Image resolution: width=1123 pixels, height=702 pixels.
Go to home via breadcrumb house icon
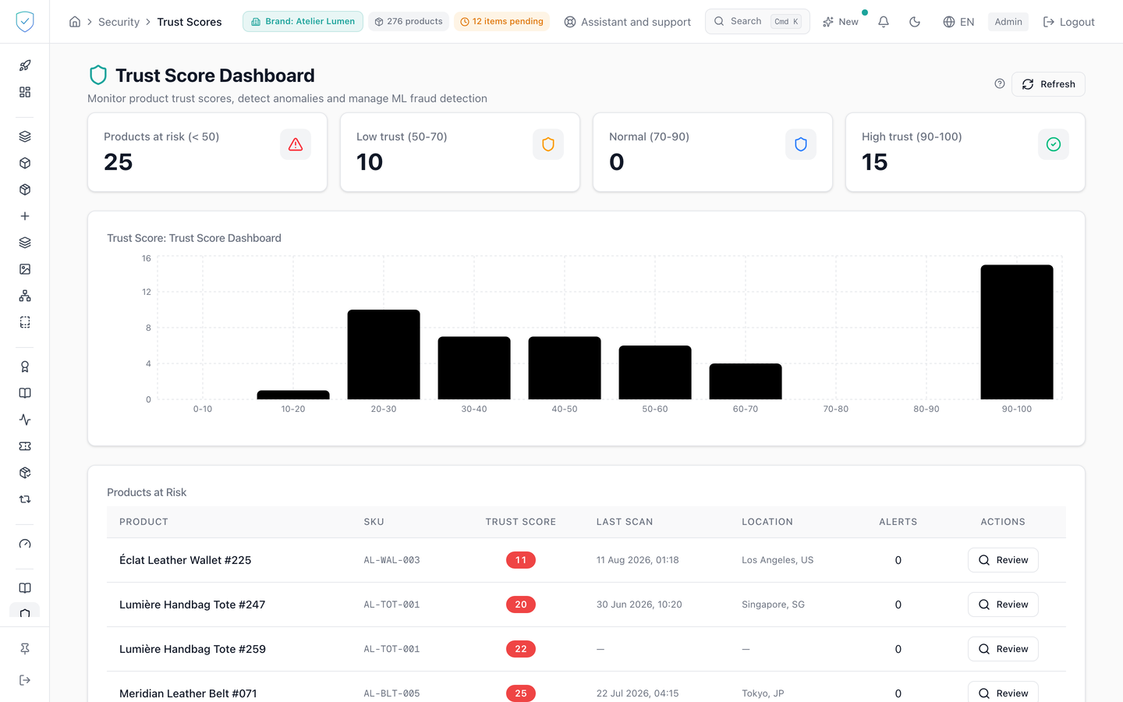click(x=75, y=22)
